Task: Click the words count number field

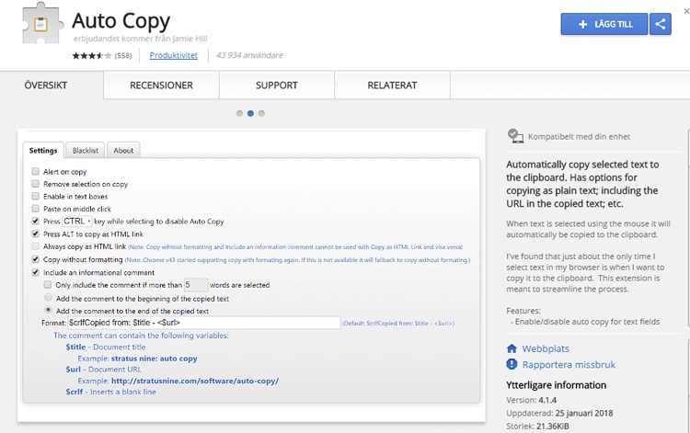Action: 196,285
